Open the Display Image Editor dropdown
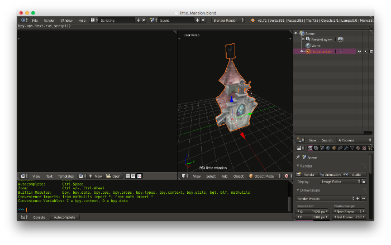Viewport: 391px width, 245px height. coord(341,182)
